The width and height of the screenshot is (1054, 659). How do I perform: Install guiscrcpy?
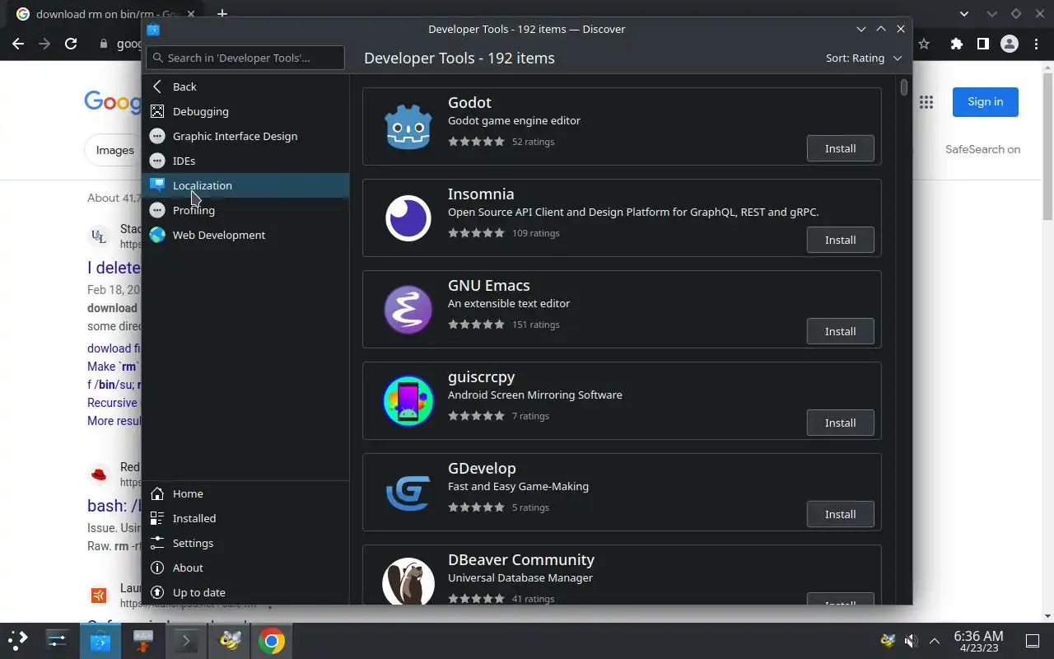tap(840, 423)
